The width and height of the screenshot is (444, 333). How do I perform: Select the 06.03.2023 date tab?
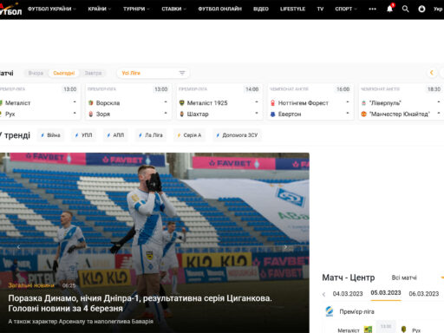[424, 294]
